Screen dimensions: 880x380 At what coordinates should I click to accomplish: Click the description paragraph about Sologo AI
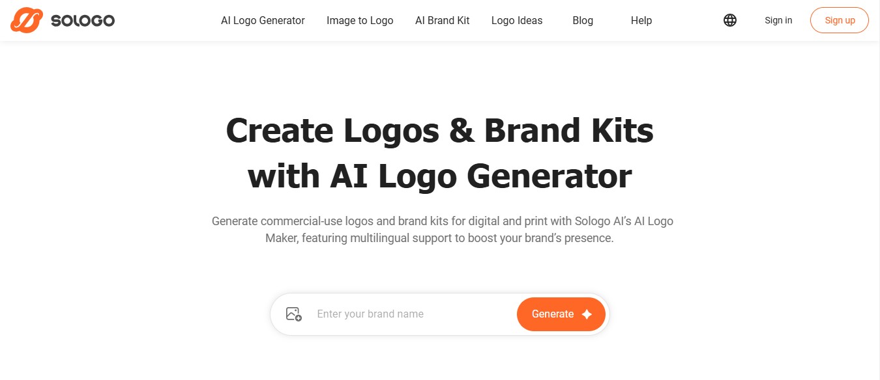pyautogui.click(x=443, y=230)
